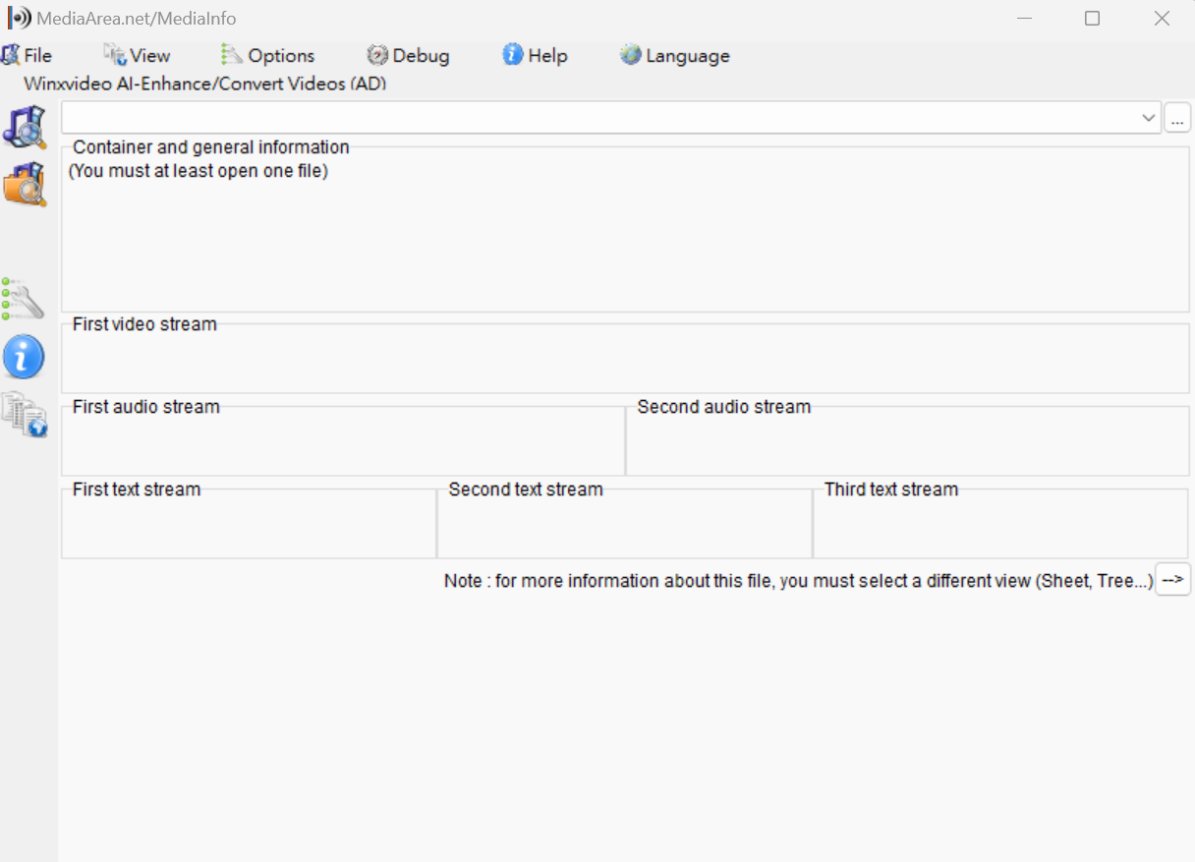
Task: Click the Open File icon in the sidebar
Action: click(x=25, y=128)
